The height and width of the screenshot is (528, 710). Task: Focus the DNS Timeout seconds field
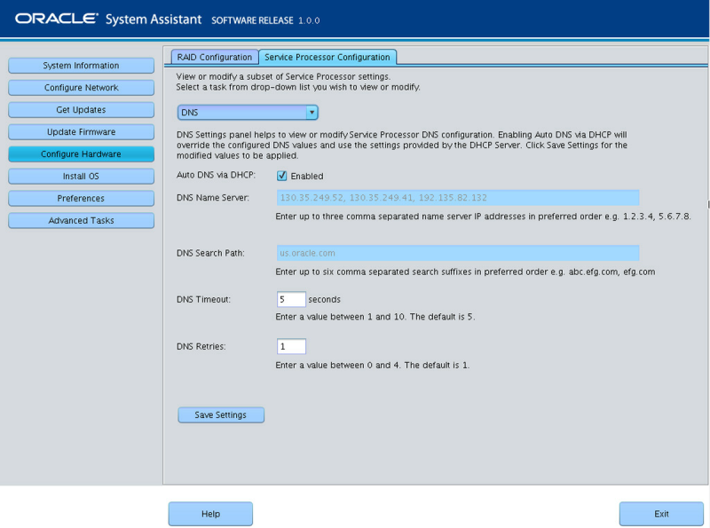click(291, 299)
